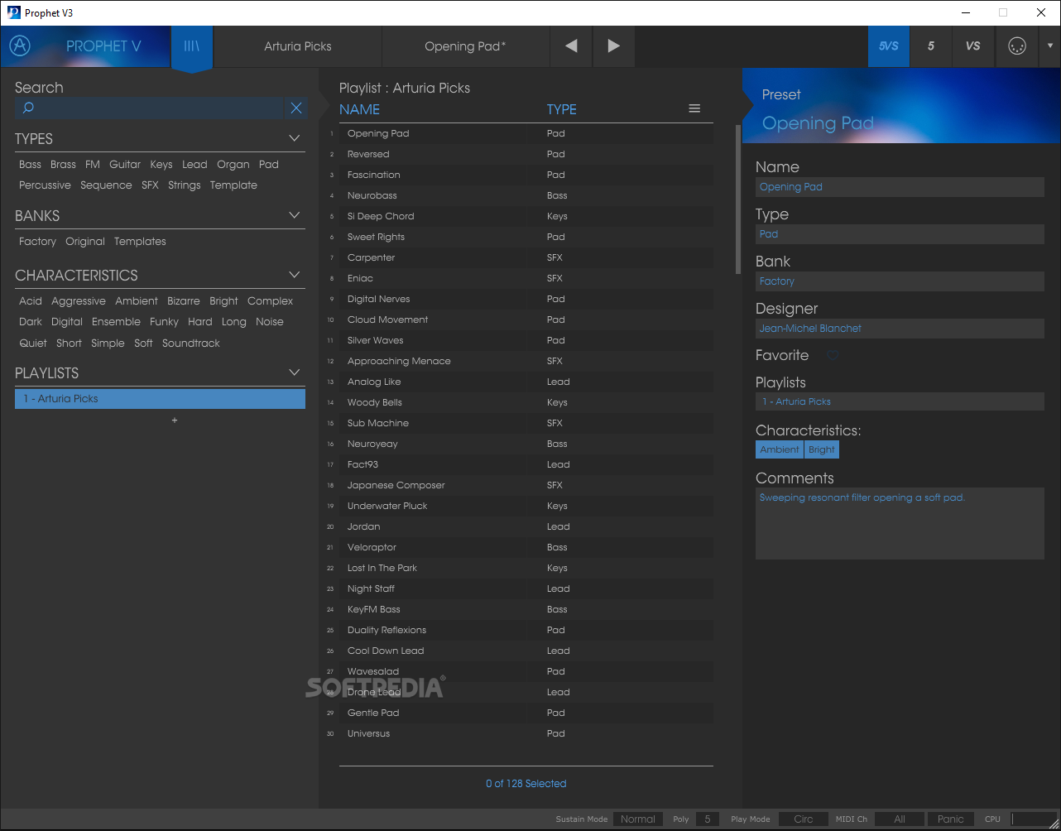The image size is (1061, 831).
Task: Open the MIDI connector settings icon
Action: tap(1017, 46)
